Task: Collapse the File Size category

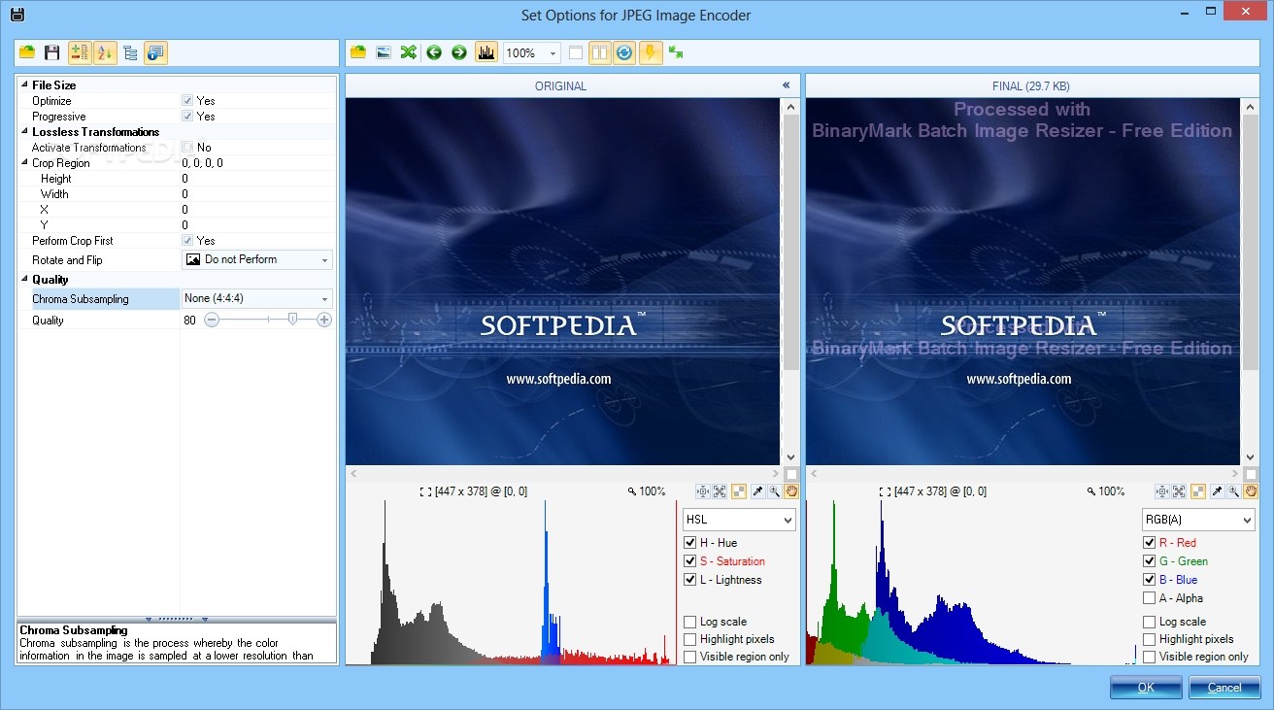Action: click(24, 85)
